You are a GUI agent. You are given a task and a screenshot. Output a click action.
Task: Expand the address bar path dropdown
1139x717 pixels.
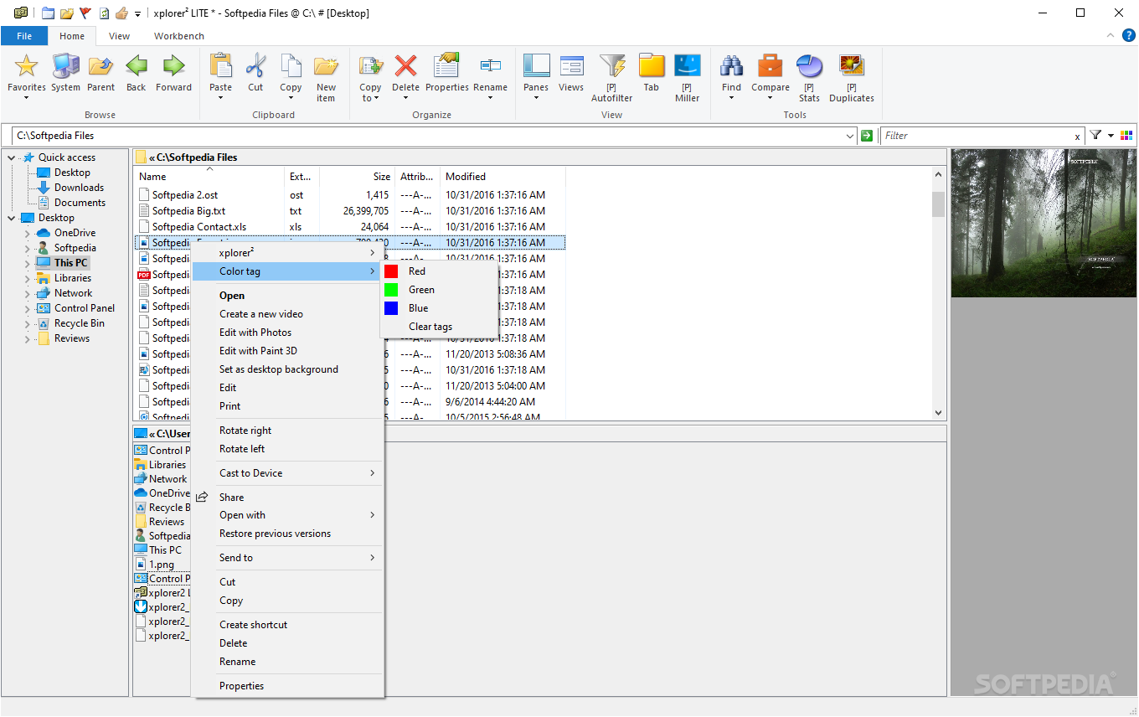pos(851,136)
